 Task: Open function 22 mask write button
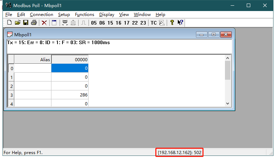(135, 23)
